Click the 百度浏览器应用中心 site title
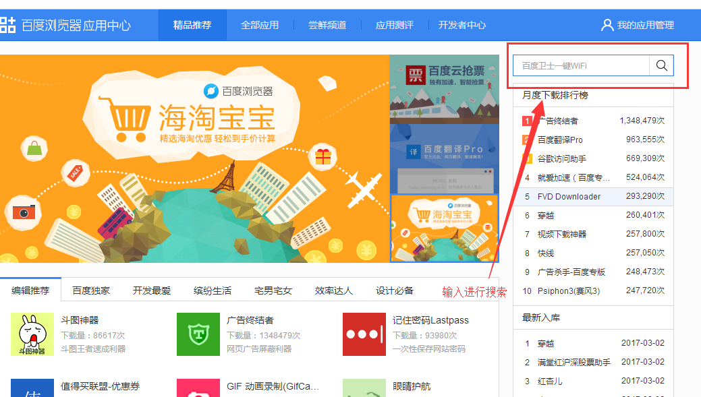 [x=76, y=26]
